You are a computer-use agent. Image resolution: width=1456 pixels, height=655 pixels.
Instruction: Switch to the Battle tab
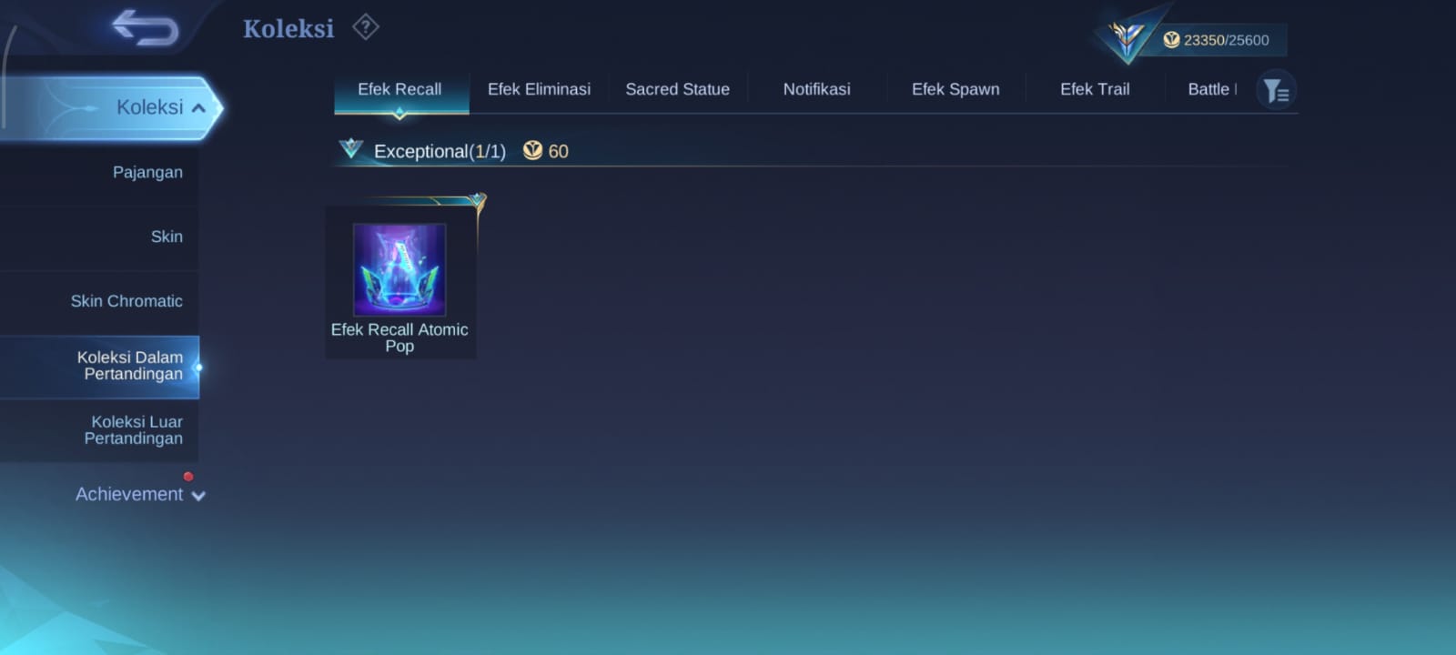click(1209, 89)
